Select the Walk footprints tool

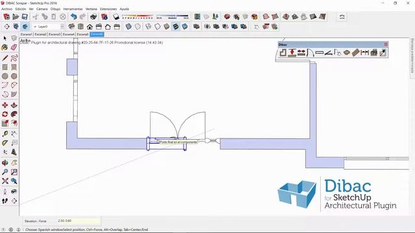pos(5,201)
